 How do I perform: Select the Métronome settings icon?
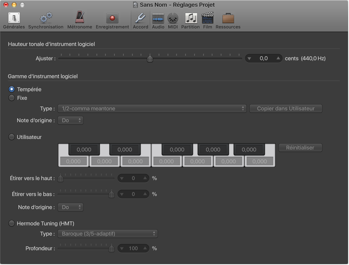click(79, 20)
